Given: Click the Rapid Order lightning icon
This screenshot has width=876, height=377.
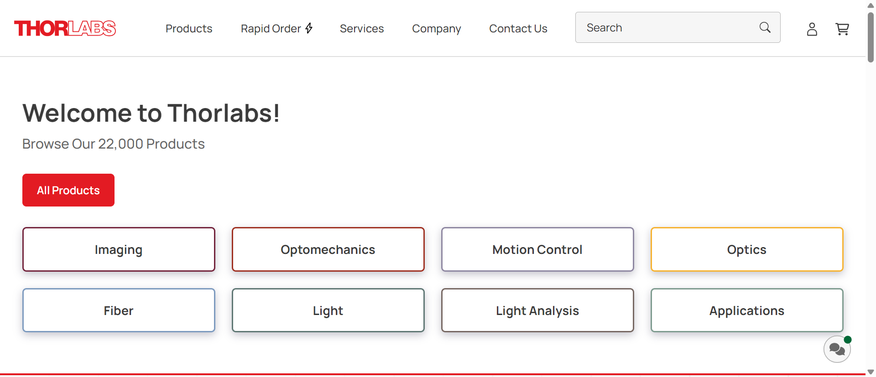Looking at the screenshot, I should pyautogui.click(x=309, y=28).
